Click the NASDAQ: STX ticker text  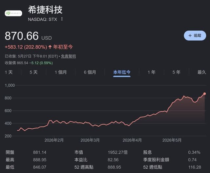[x=42, y=19]
